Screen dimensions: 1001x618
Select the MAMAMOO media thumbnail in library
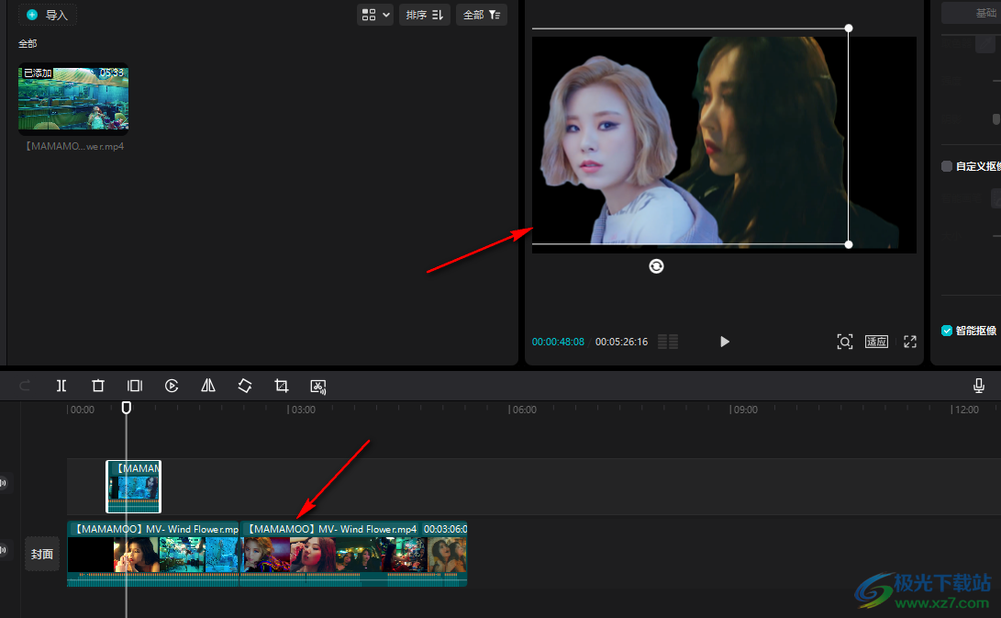tap(73, 99)
